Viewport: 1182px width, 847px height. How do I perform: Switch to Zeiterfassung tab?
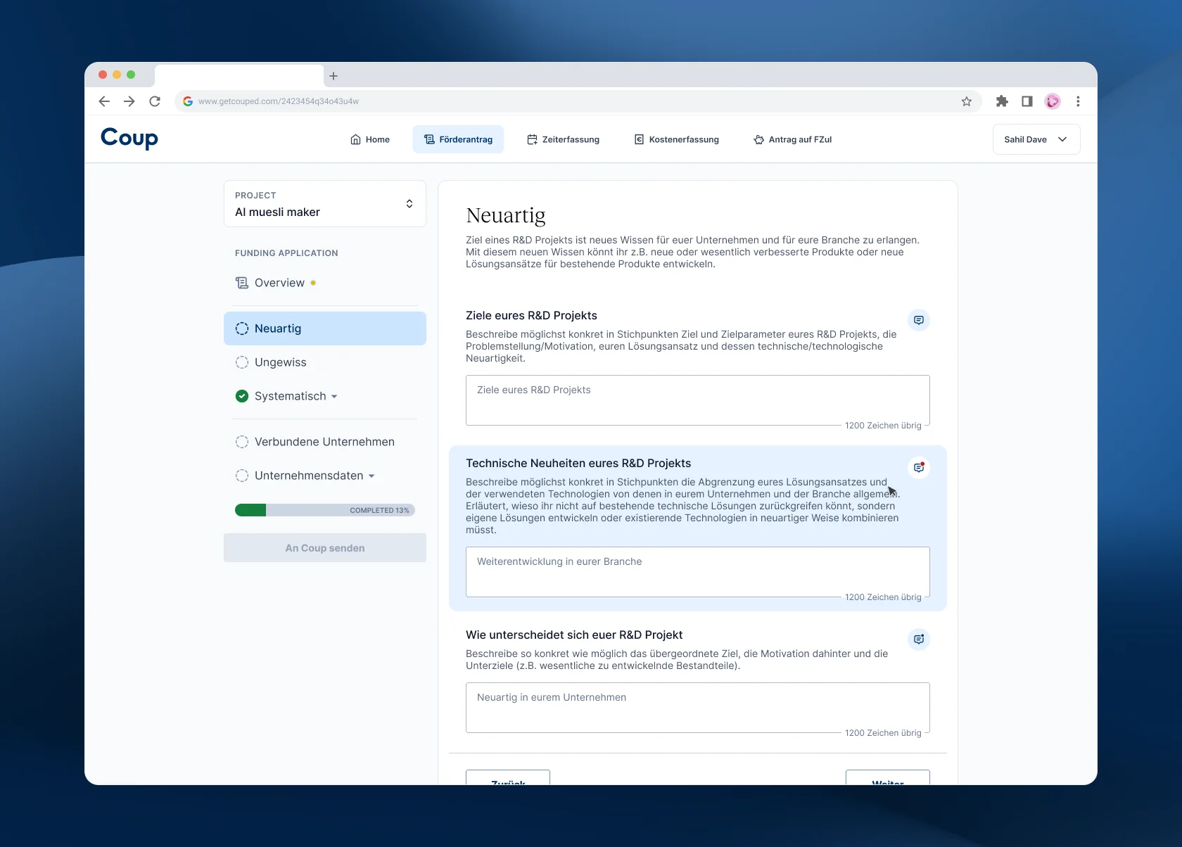[564, 139]
